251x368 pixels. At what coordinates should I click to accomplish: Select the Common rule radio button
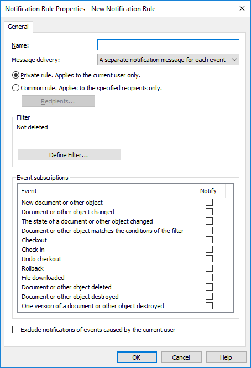tap(15, 88)
